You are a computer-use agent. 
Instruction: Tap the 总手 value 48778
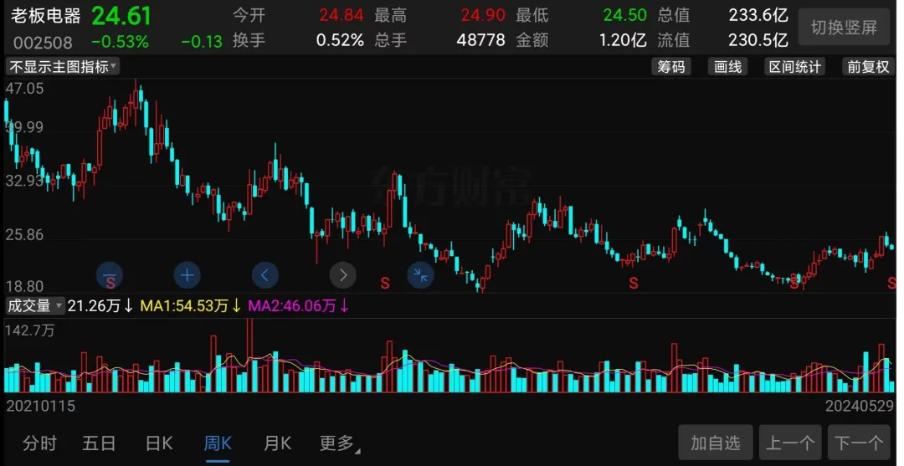pos(480,40)
